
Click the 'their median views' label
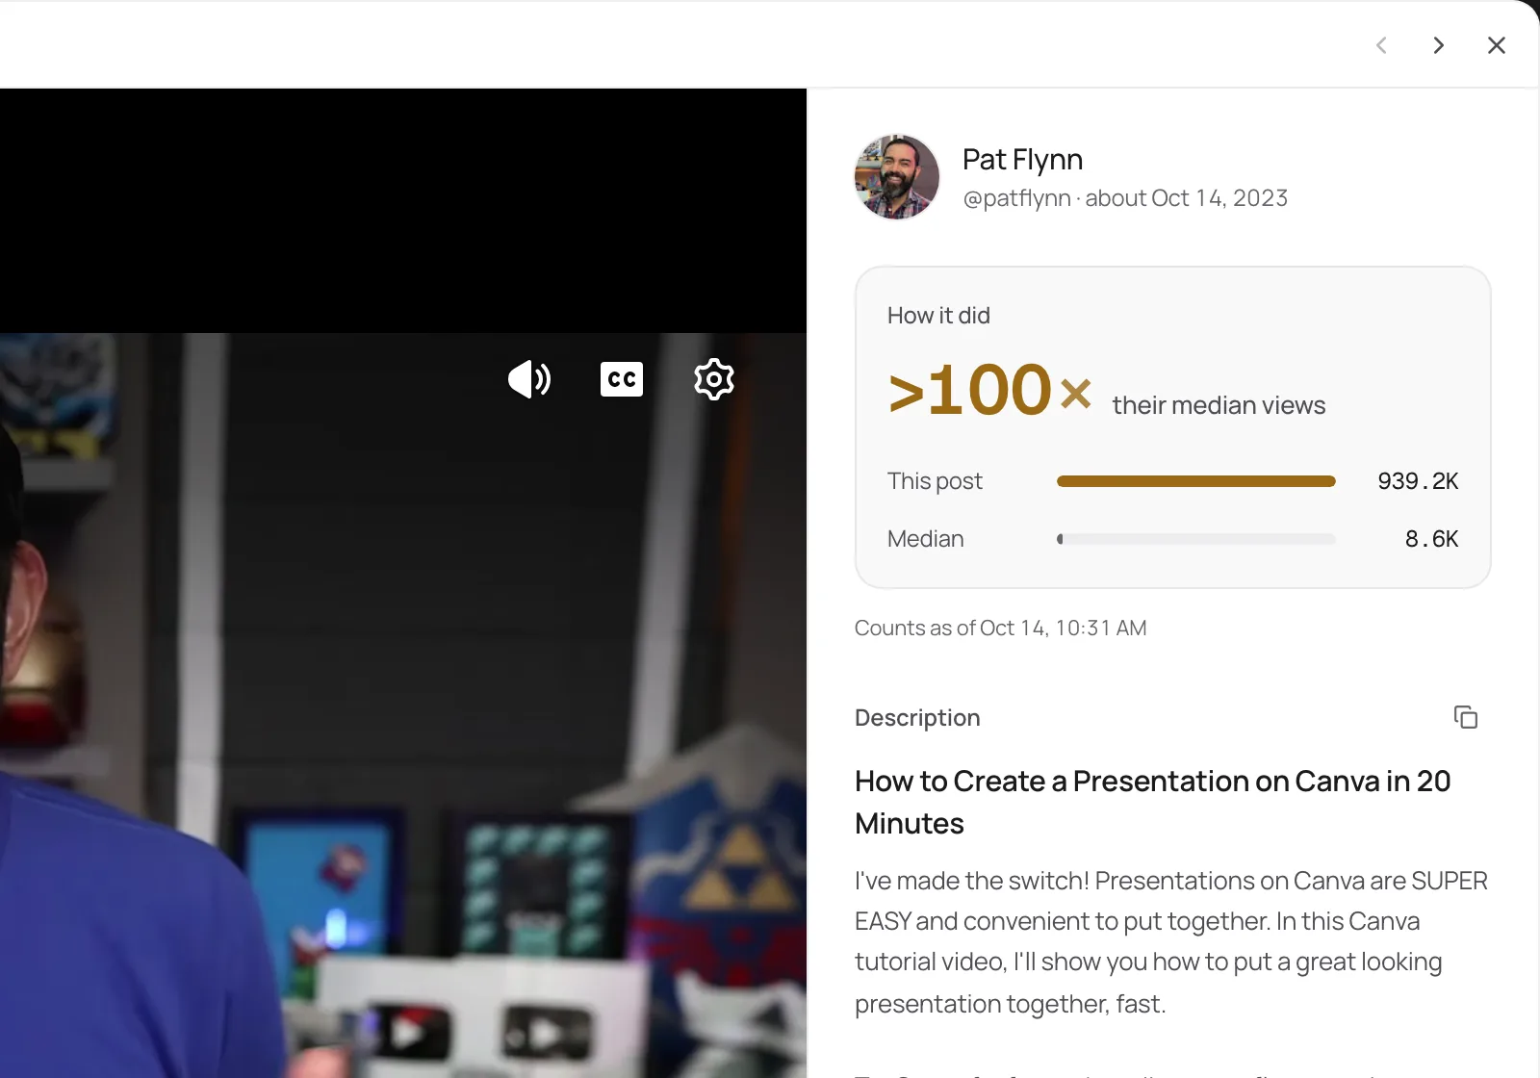point(1219,405)
